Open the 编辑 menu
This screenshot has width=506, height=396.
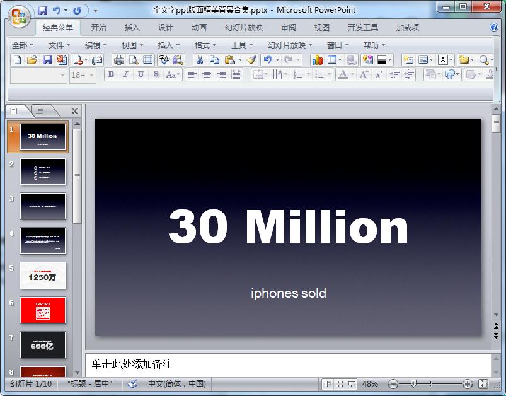[96, 45]
